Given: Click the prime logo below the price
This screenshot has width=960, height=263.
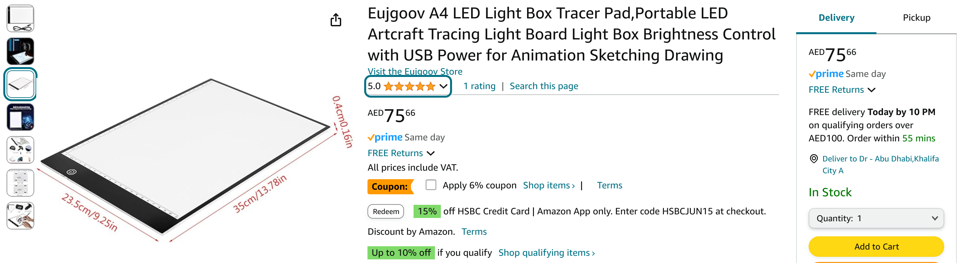Looking at the screenshot, I should [385, 137].
